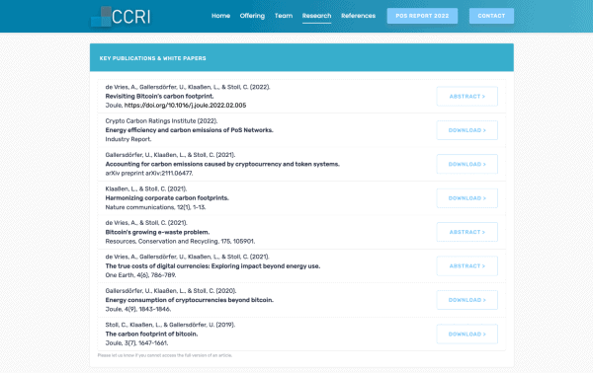Click 'Industry Report.' text
The height and width of the screenshot is (373, 593).
click(128, 139)
